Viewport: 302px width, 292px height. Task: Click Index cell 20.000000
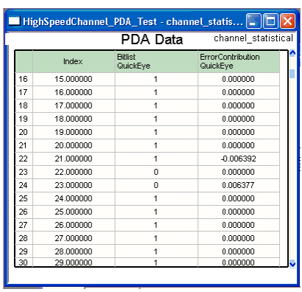click(x=74, y=145)
